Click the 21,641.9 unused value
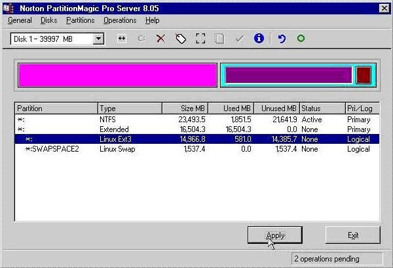The height and width of the screenshot is (268, 393). 285,120
